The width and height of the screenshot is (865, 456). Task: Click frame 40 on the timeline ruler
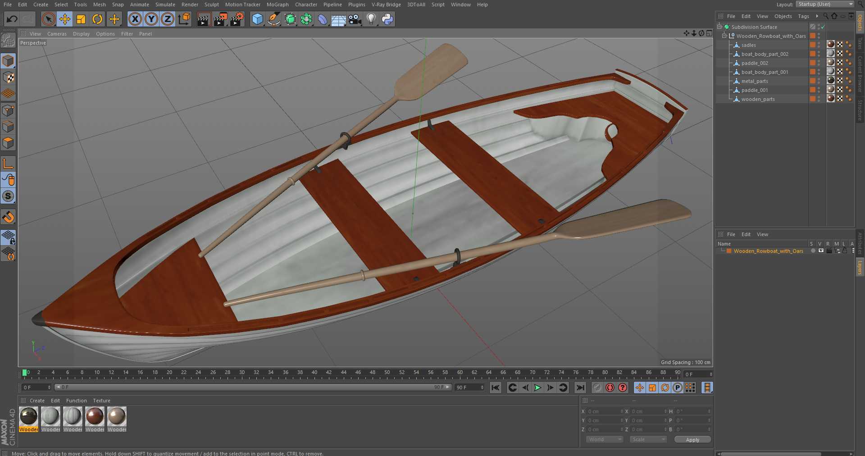(x=314, y=373)
